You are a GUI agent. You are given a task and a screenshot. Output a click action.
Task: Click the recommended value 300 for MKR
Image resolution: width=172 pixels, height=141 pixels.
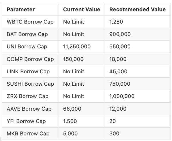114,134
